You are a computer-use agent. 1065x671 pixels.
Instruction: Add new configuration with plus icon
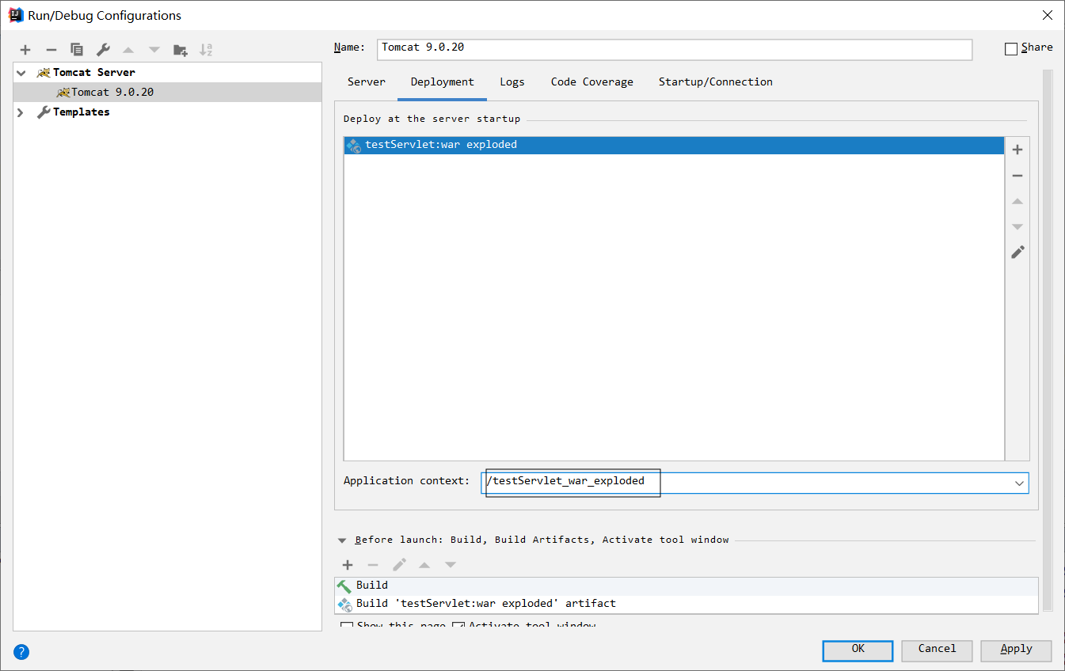[25, 50]
